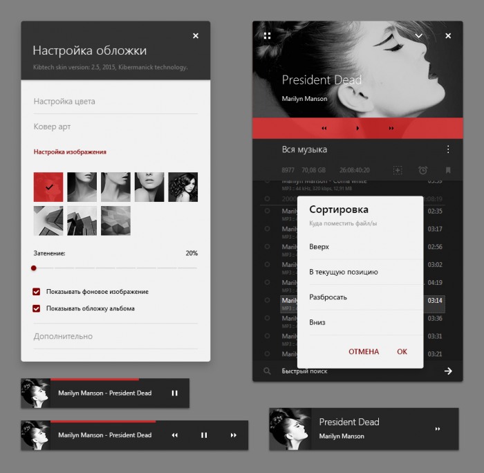
Task: Choose В текущую позицию sorting option
Action: [x=366, y=272]
